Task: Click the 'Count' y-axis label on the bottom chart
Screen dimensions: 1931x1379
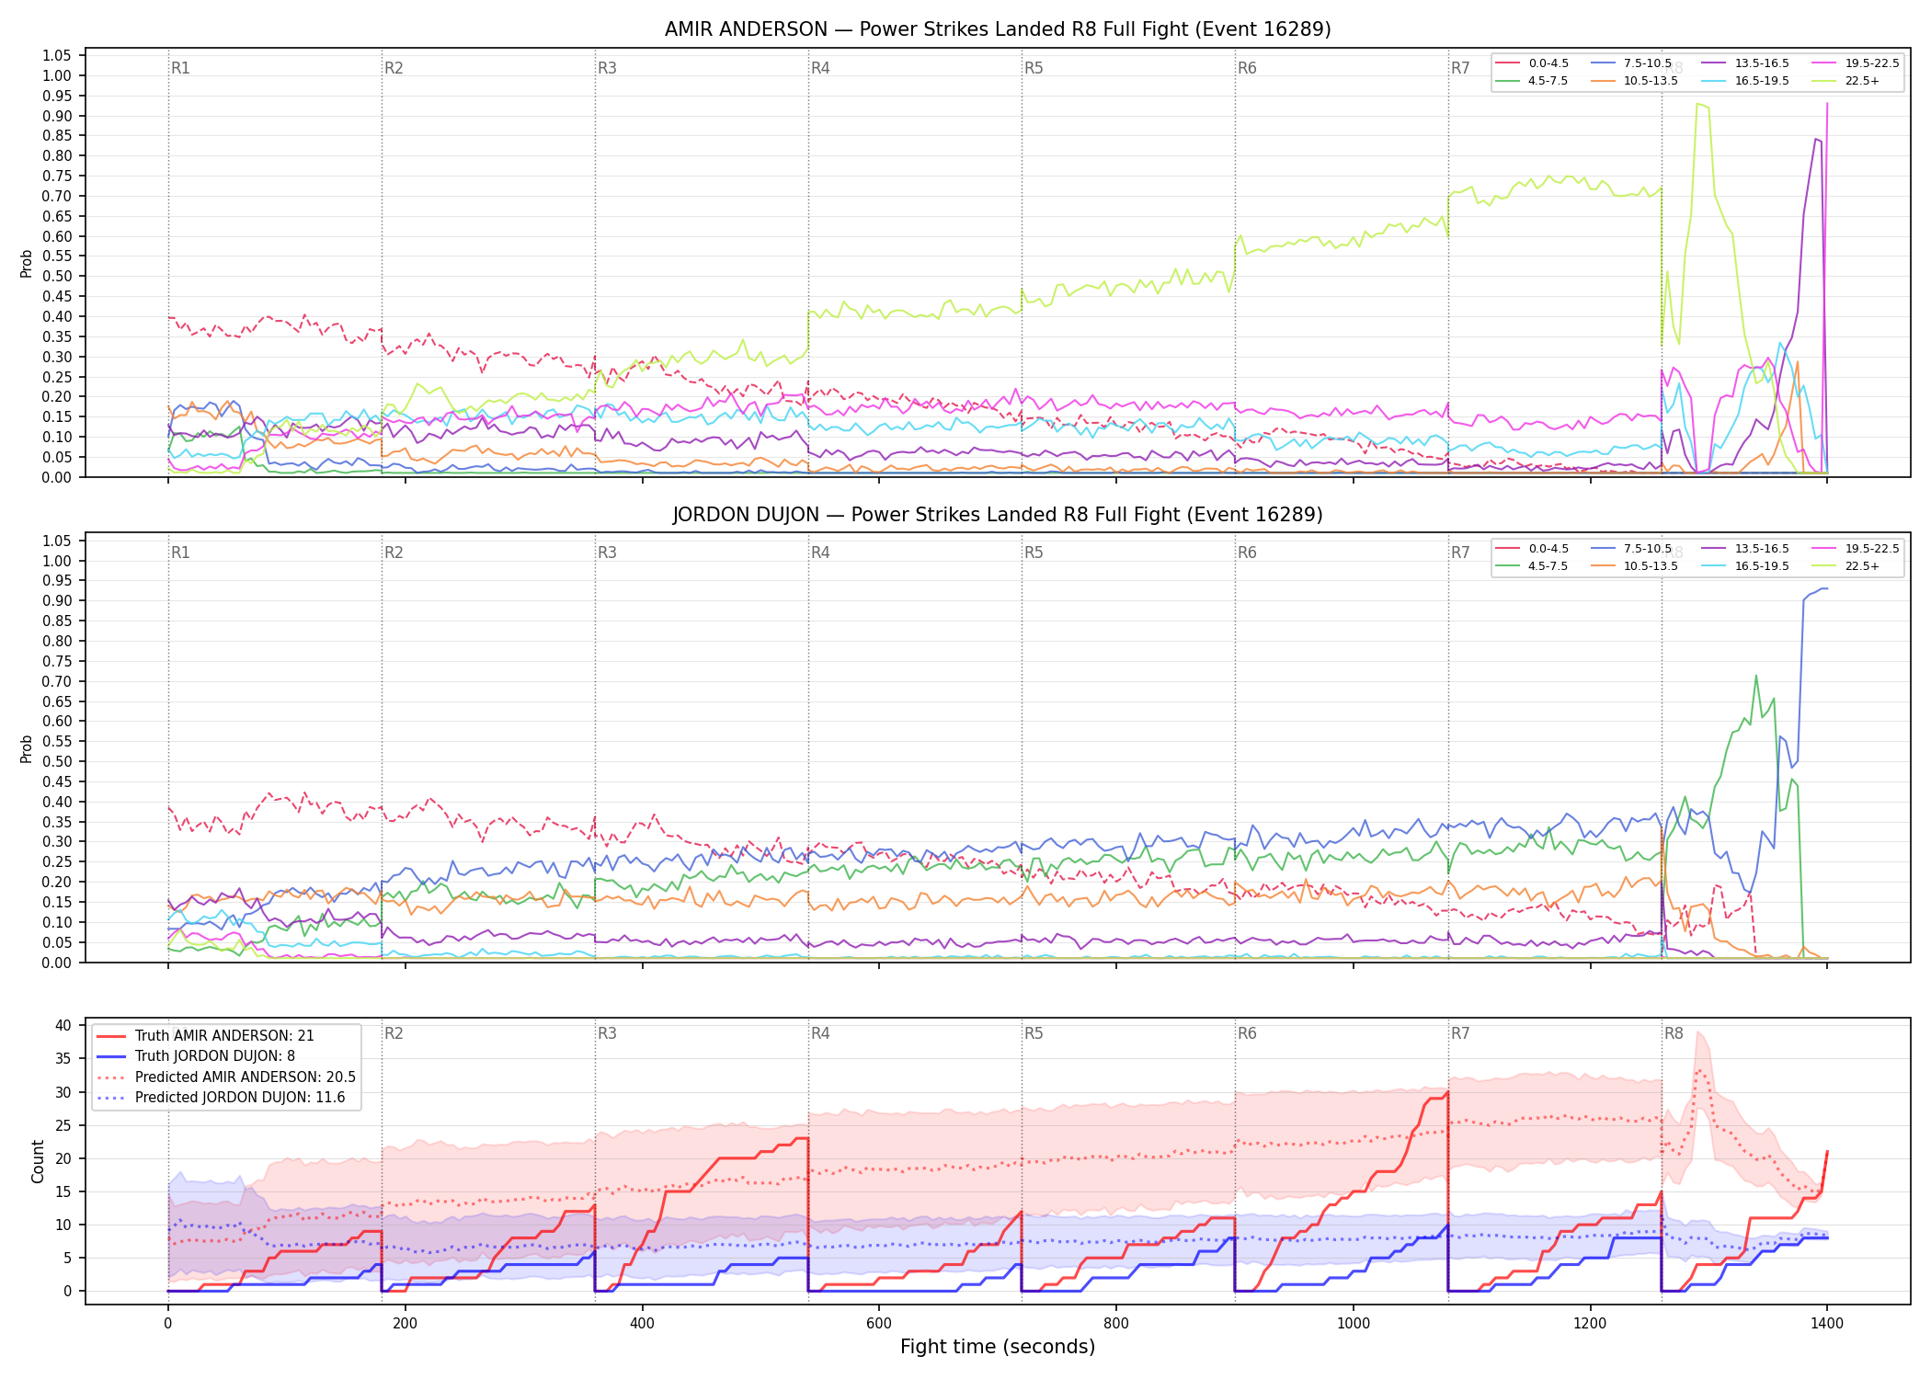Action: tap(38, 1161)
